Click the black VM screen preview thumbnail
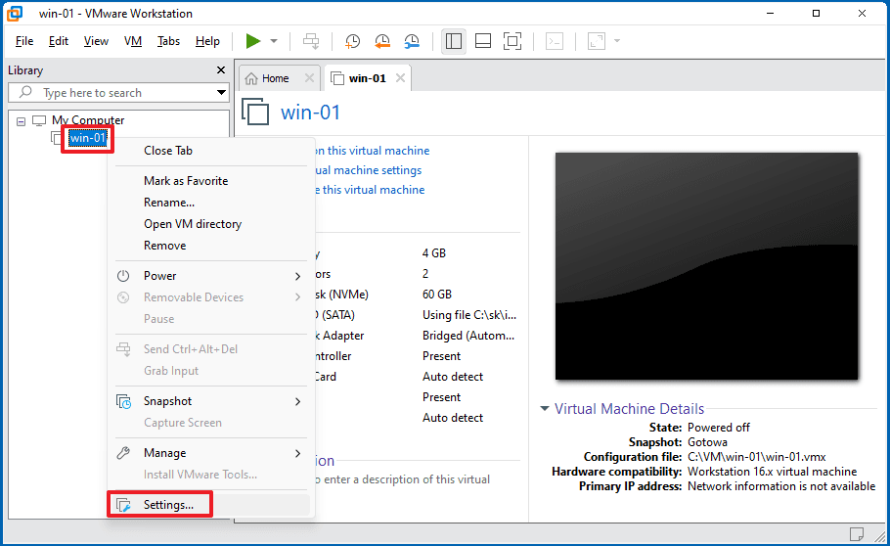The image size is (890, 546). coord(706,265)
